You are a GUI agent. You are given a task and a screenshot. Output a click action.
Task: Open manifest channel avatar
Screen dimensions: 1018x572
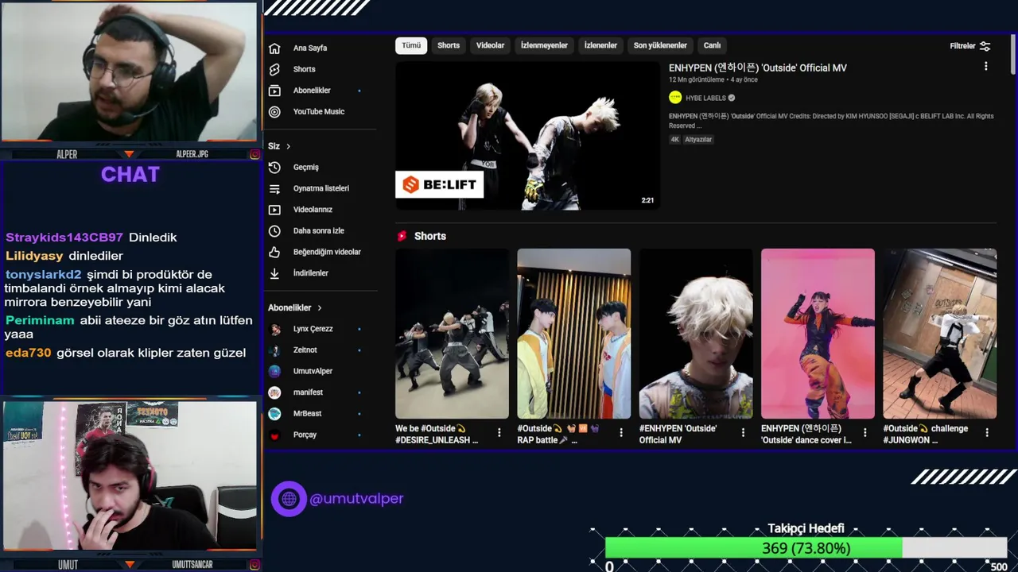click(x=274, y=392)
